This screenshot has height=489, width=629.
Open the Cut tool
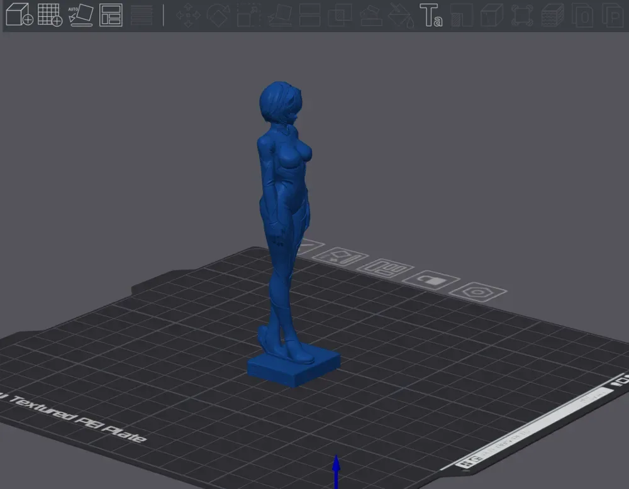[310, 15]
